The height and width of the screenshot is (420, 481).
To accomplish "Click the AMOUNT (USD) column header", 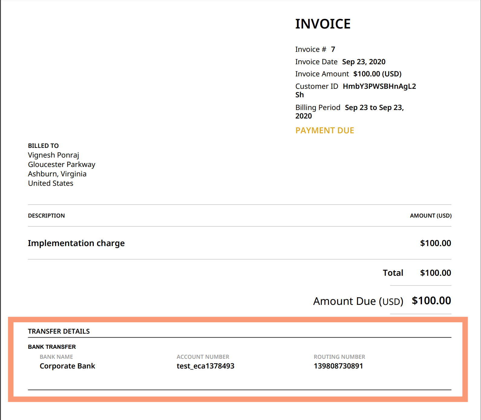I will [x=430, y=216].
